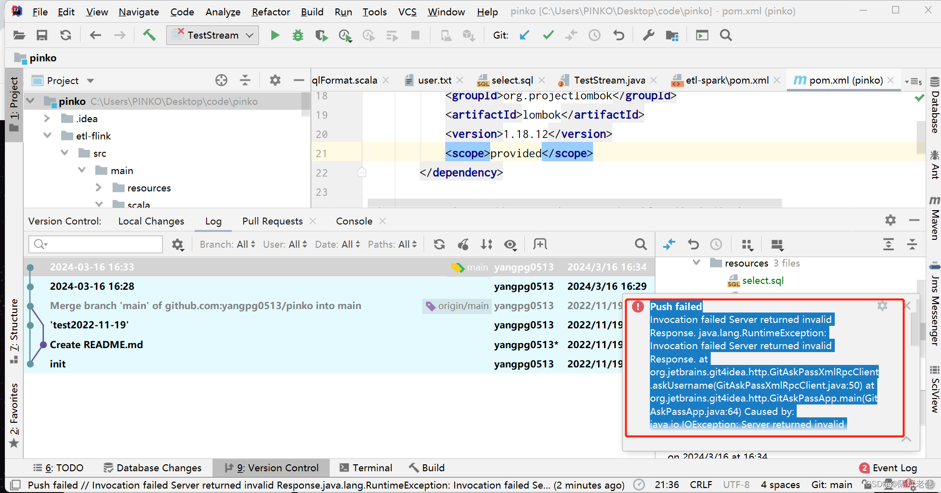
Task: Open the Refactor menu
Action: point(271,12)
